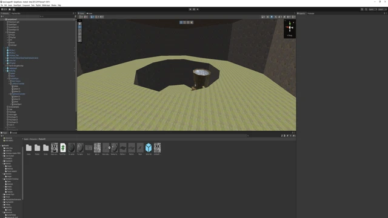Click the scene orientation gizmo

click(290, 27)
